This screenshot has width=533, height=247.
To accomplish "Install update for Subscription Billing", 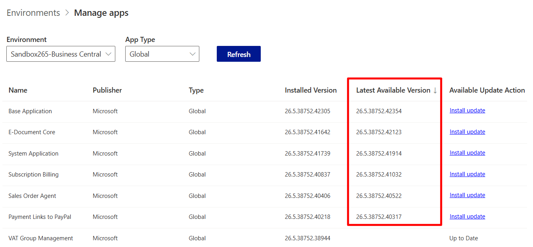I will [467, 174].
